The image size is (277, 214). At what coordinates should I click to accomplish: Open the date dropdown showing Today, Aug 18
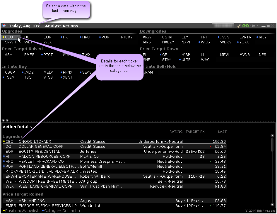click(24, 26)
